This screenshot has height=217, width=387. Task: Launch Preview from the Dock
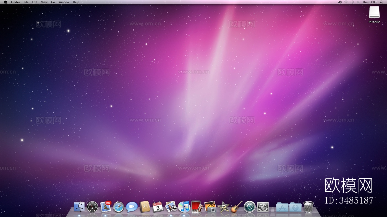[x=171, y=207]
